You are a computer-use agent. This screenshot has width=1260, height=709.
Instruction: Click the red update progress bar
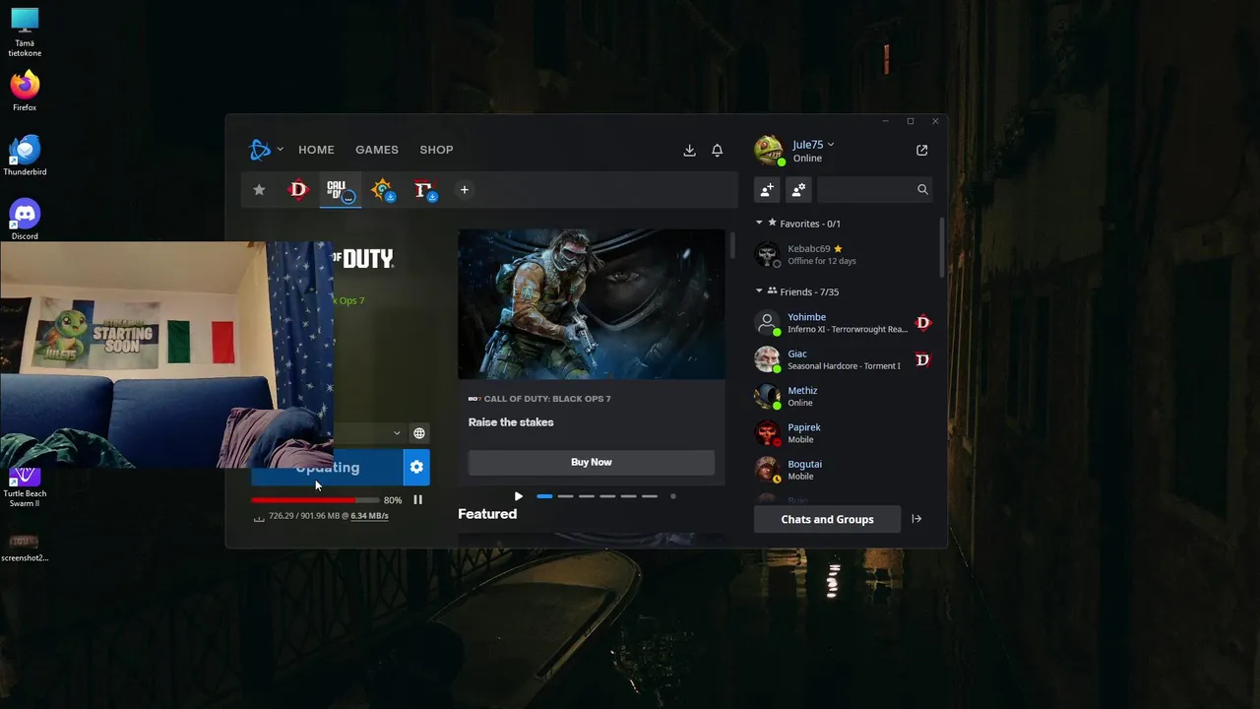pos(315,500)
